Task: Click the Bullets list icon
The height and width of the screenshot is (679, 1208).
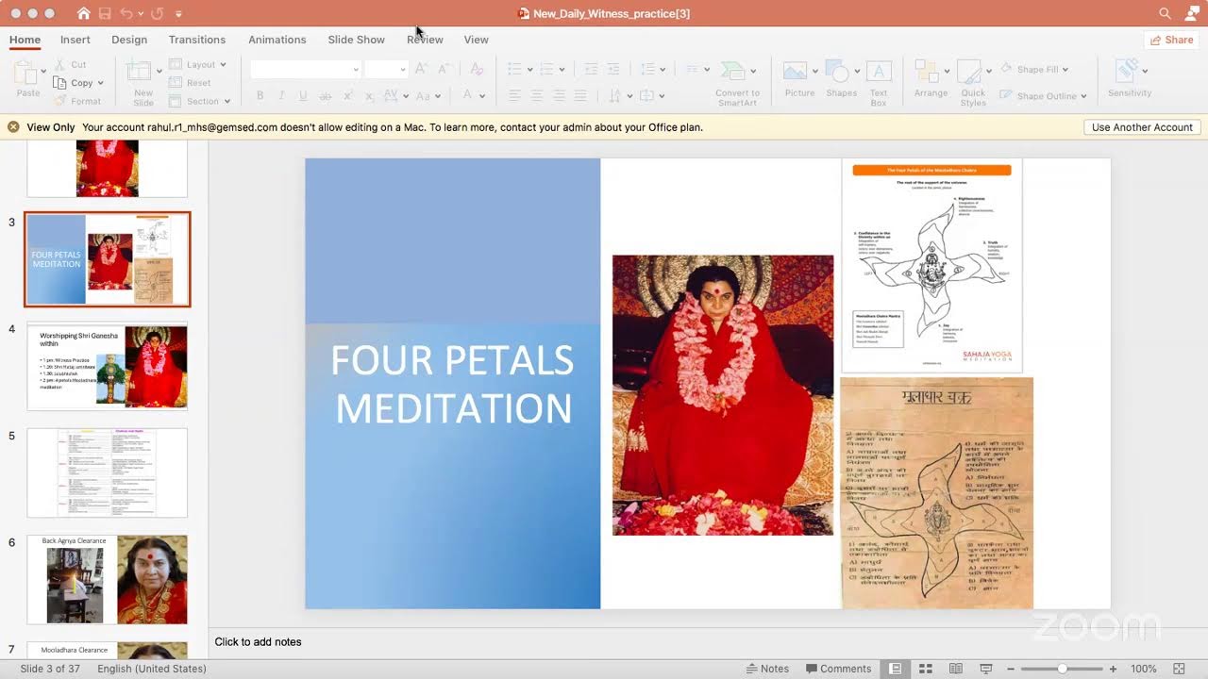Action: point(514,69)
